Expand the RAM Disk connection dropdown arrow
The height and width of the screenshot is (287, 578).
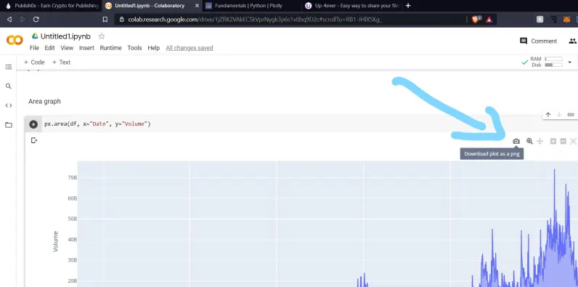(569, 62)
